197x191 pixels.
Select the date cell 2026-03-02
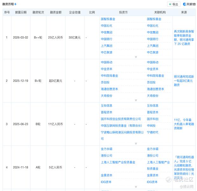coord(21,38)
